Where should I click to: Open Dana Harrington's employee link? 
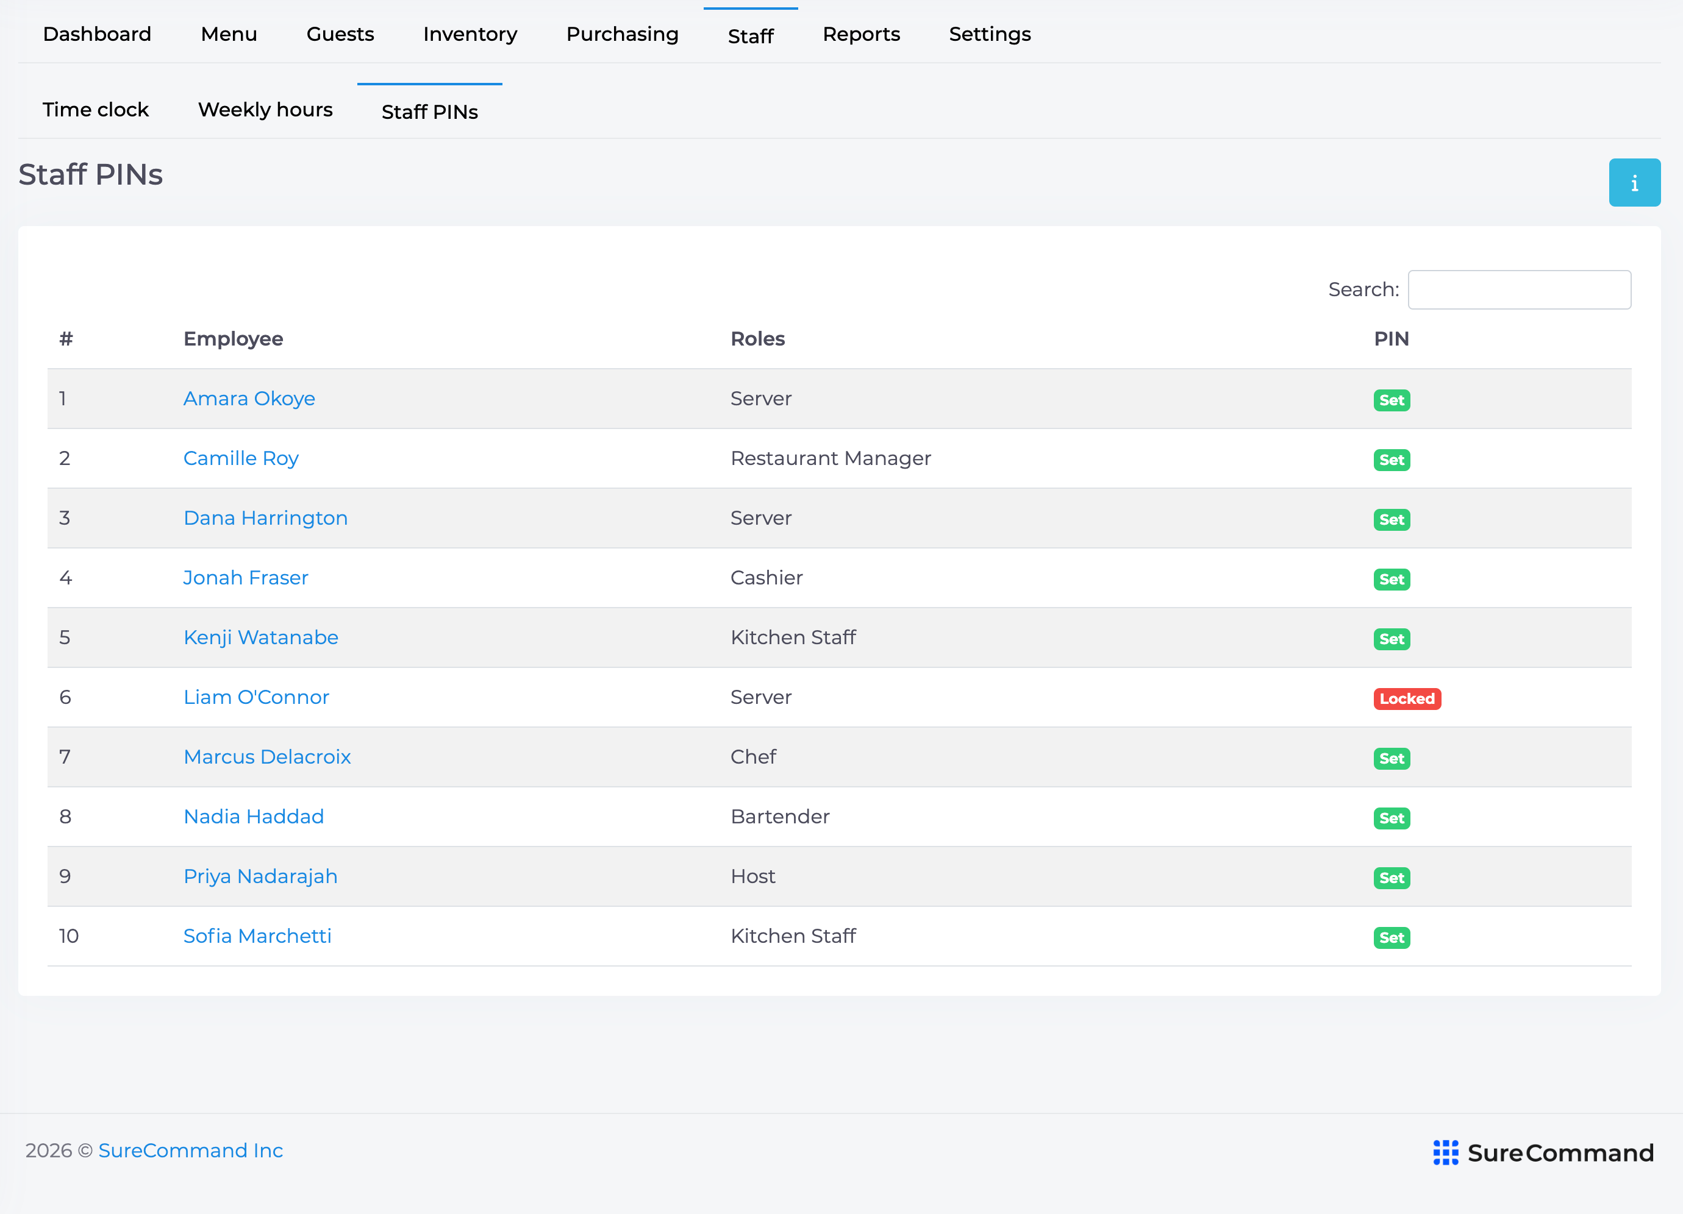click(266, 517)
